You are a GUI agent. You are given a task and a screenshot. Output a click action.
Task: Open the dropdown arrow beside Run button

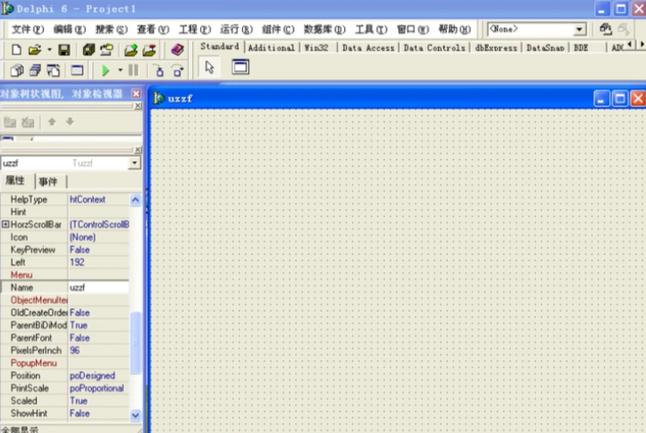pyautogui.click(x=120, y=70)
